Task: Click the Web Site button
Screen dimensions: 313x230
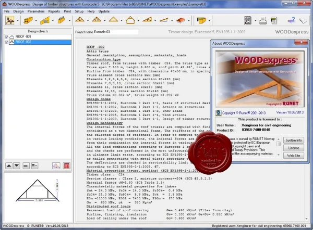Action: pyautogui.click(x=294, y=156)
